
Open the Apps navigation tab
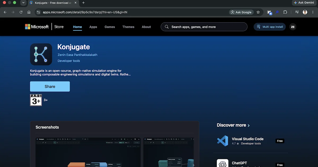(93, 27)
